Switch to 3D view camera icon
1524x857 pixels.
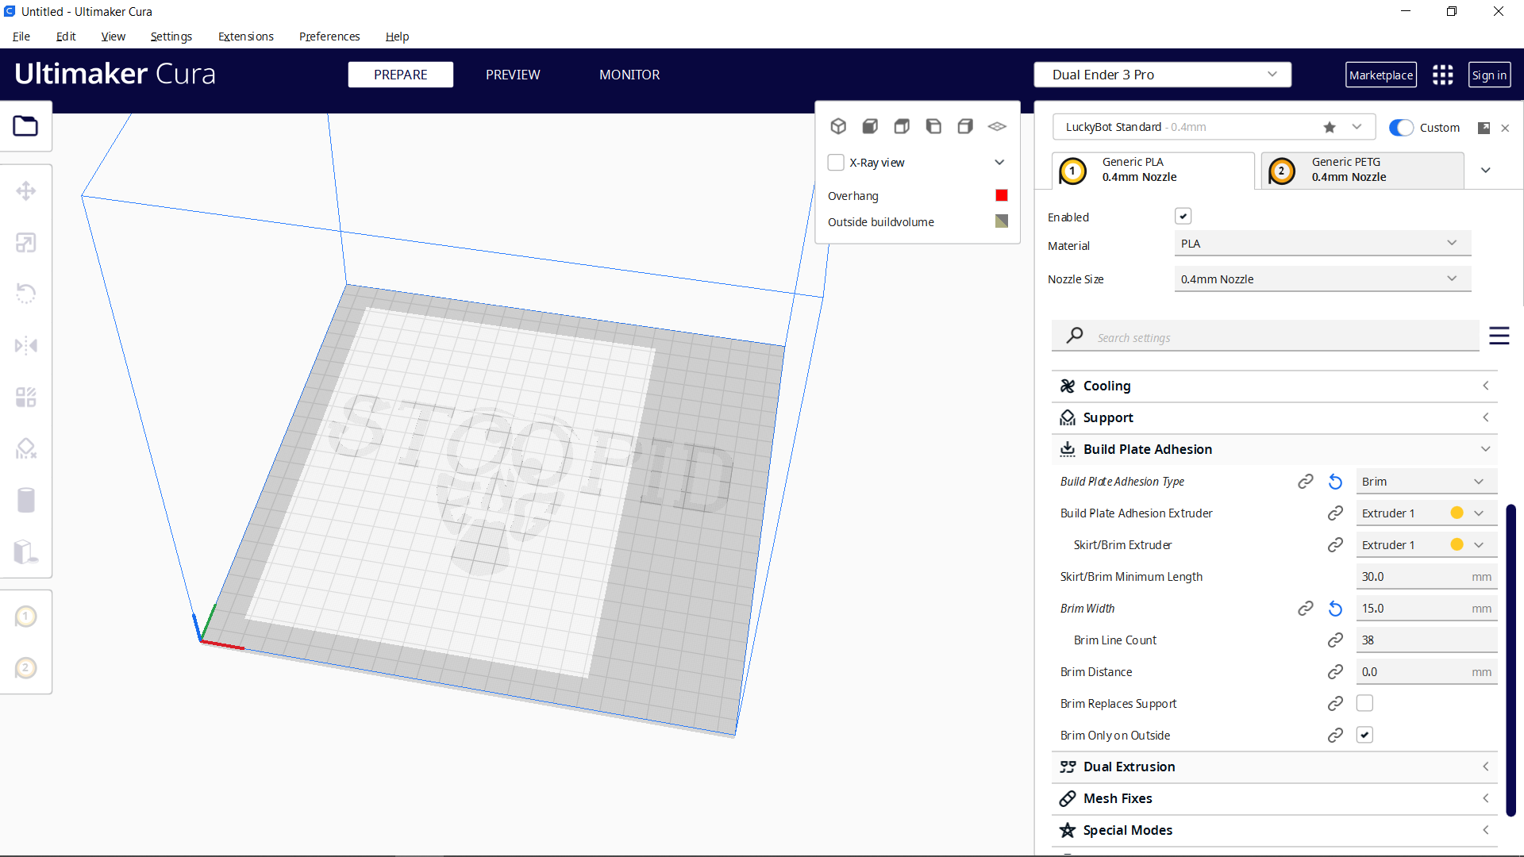838,126
